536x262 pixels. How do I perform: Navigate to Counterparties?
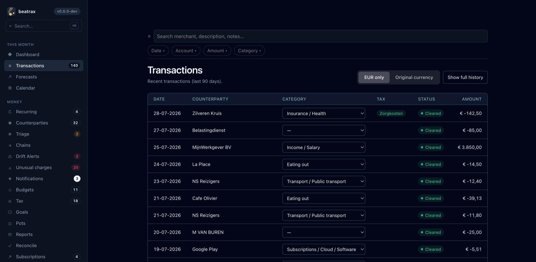point(44,123)
